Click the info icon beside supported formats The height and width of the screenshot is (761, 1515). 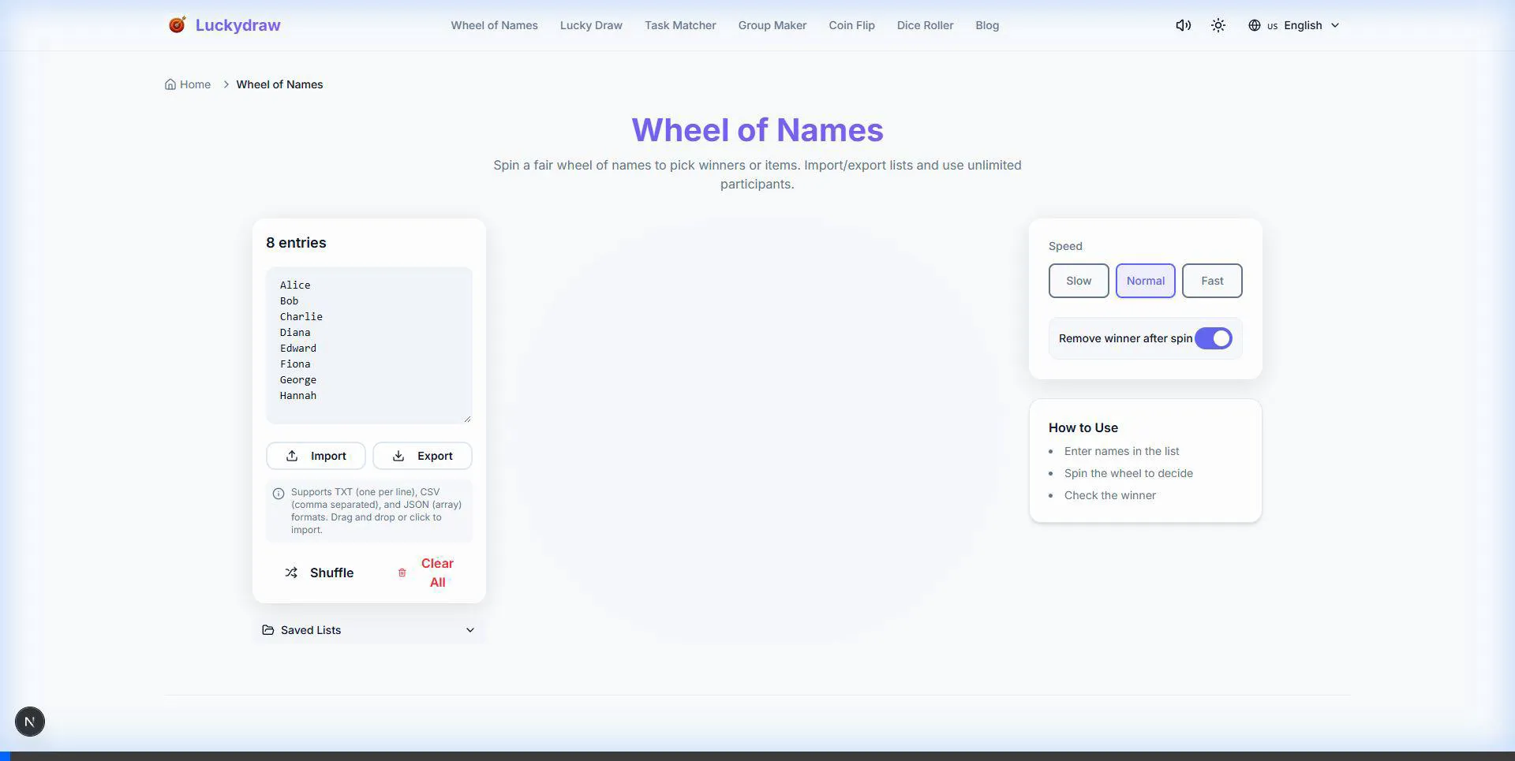[279, 494]
